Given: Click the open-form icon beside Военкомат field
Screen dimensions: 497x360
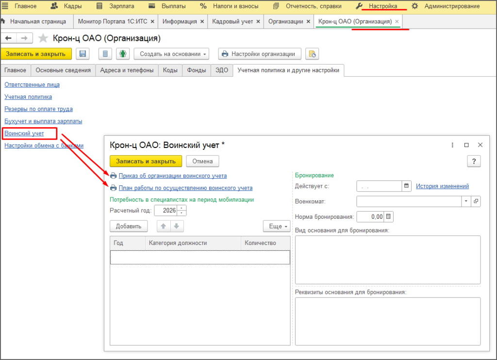Looking at the screenshot, I should point(476,201).
